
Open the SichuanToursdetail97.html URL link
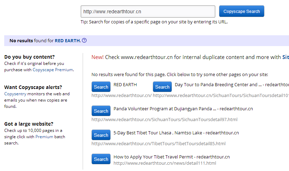tap(164, 120)
